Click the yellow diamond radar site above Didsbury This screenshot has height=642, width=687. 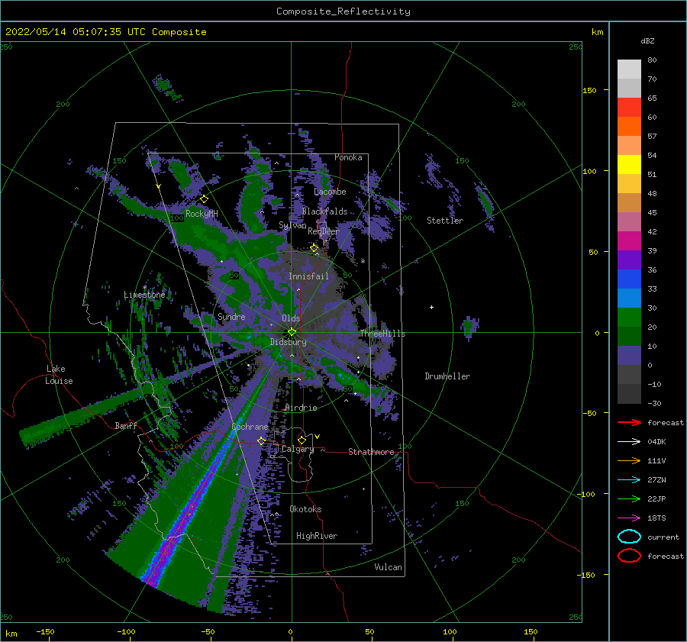tap(292, 332)
